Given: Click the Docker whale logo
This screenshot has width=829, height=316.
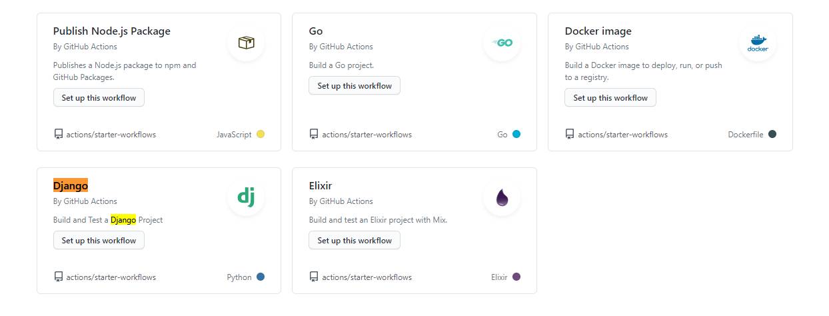Looking at the screenshot, I should 758,43.
